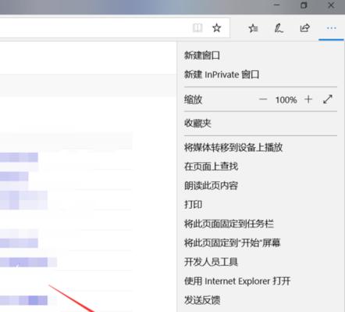Enter full screen with the diagonal arrows icon
345x312 pixels.
(328, 99)
